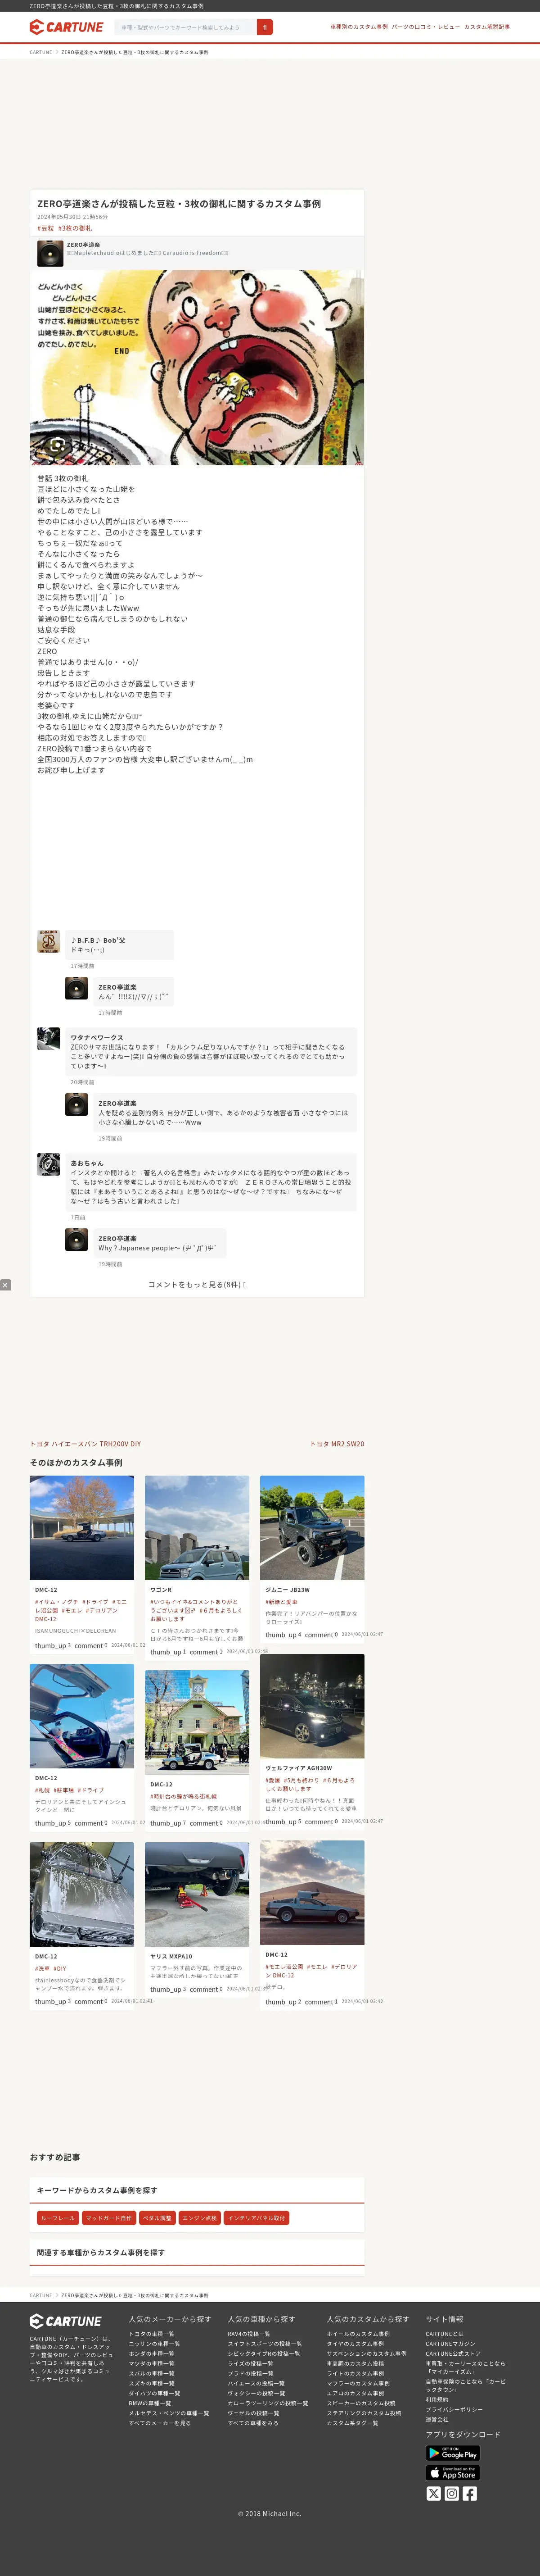
Task: Select the エンジン点検 keyword tag
Action: pyautogui.click(x=200, y=2217)
